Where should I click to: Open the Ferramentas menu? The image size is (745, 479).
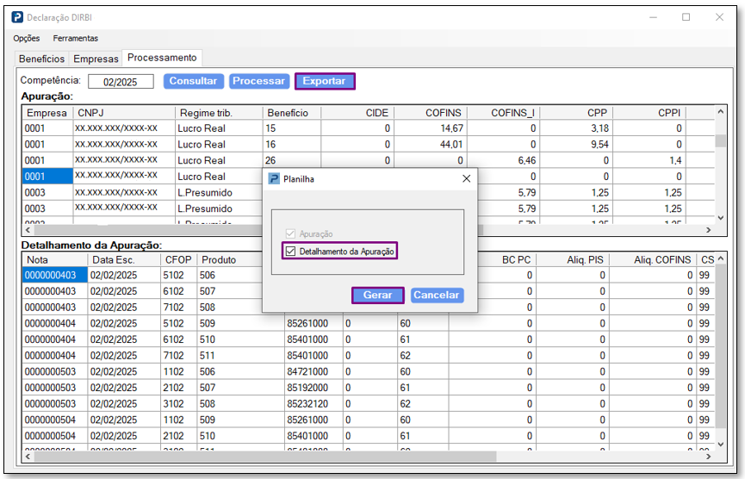(x=76, y=39)
